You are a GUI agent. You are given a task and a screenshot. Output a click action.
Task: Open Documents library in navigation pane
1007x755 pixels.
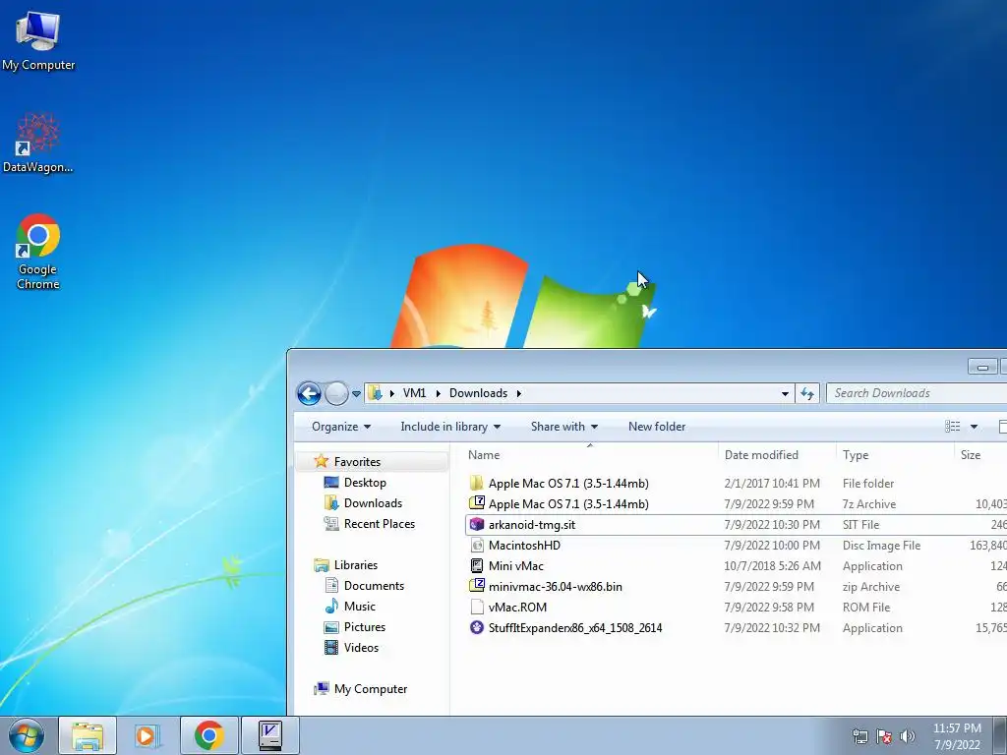(x=374, y=586)
